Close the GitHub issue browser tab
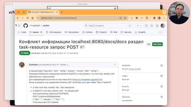Viewport: 191px width, 107px height. click(57, 12)
